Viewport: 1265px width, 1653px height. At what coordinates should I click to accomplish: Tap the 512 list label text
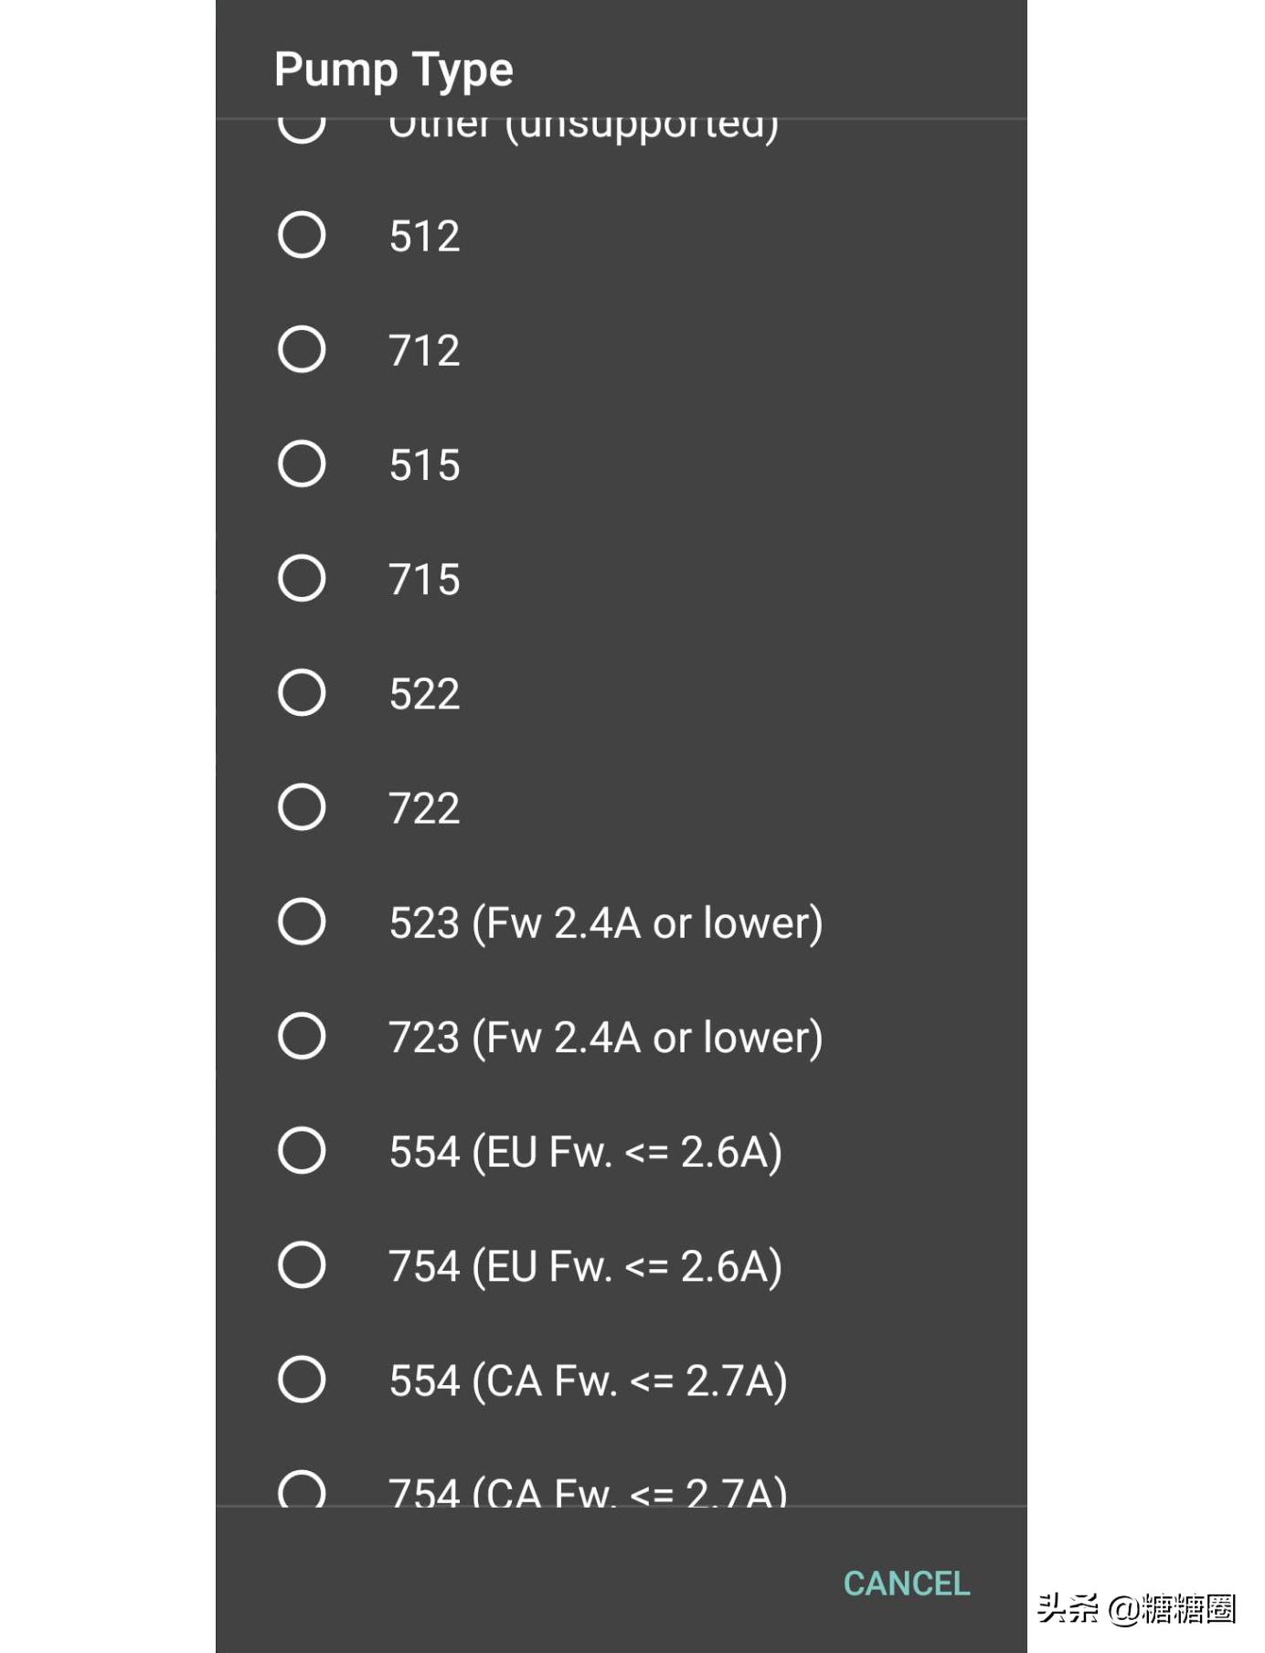[424, 236]
